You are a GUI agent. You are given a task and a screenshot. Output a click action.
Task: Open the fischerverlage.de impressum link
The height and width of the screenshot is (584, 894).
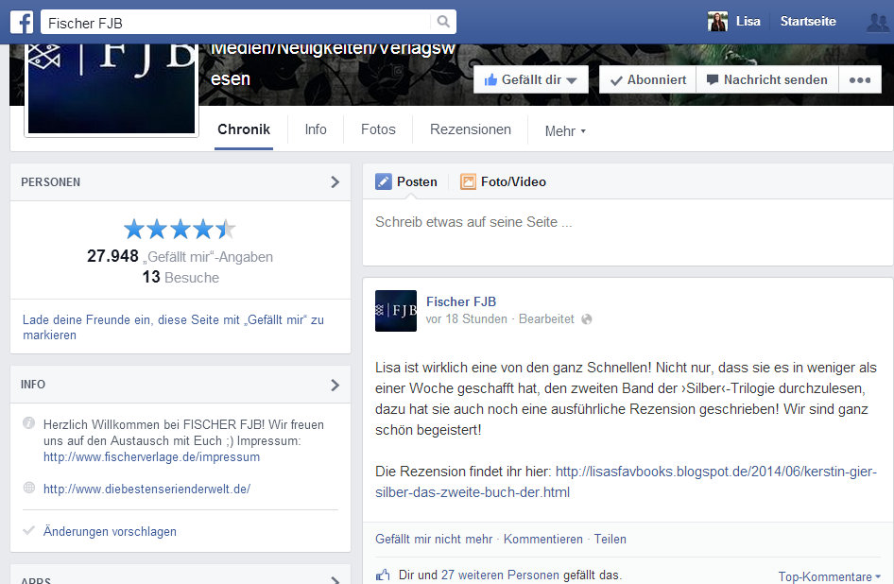[151, 456]
